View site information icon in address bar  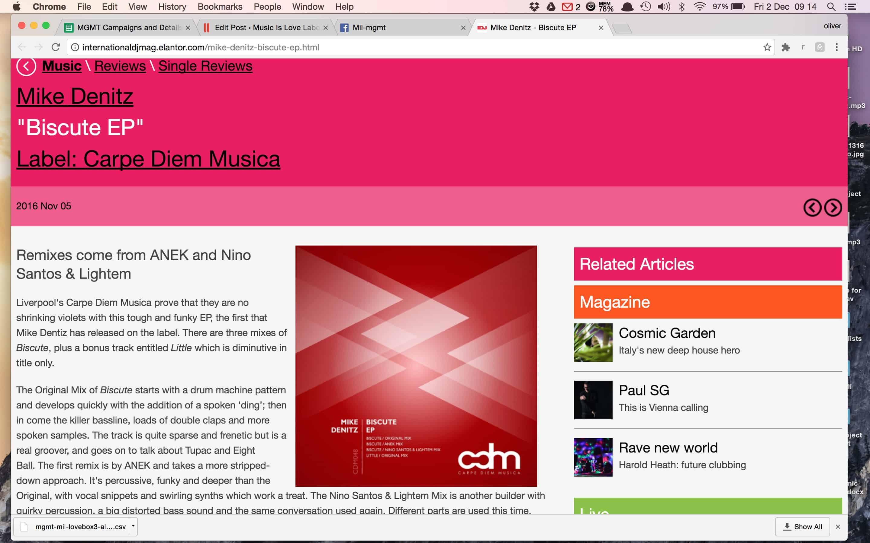point(75,47)
